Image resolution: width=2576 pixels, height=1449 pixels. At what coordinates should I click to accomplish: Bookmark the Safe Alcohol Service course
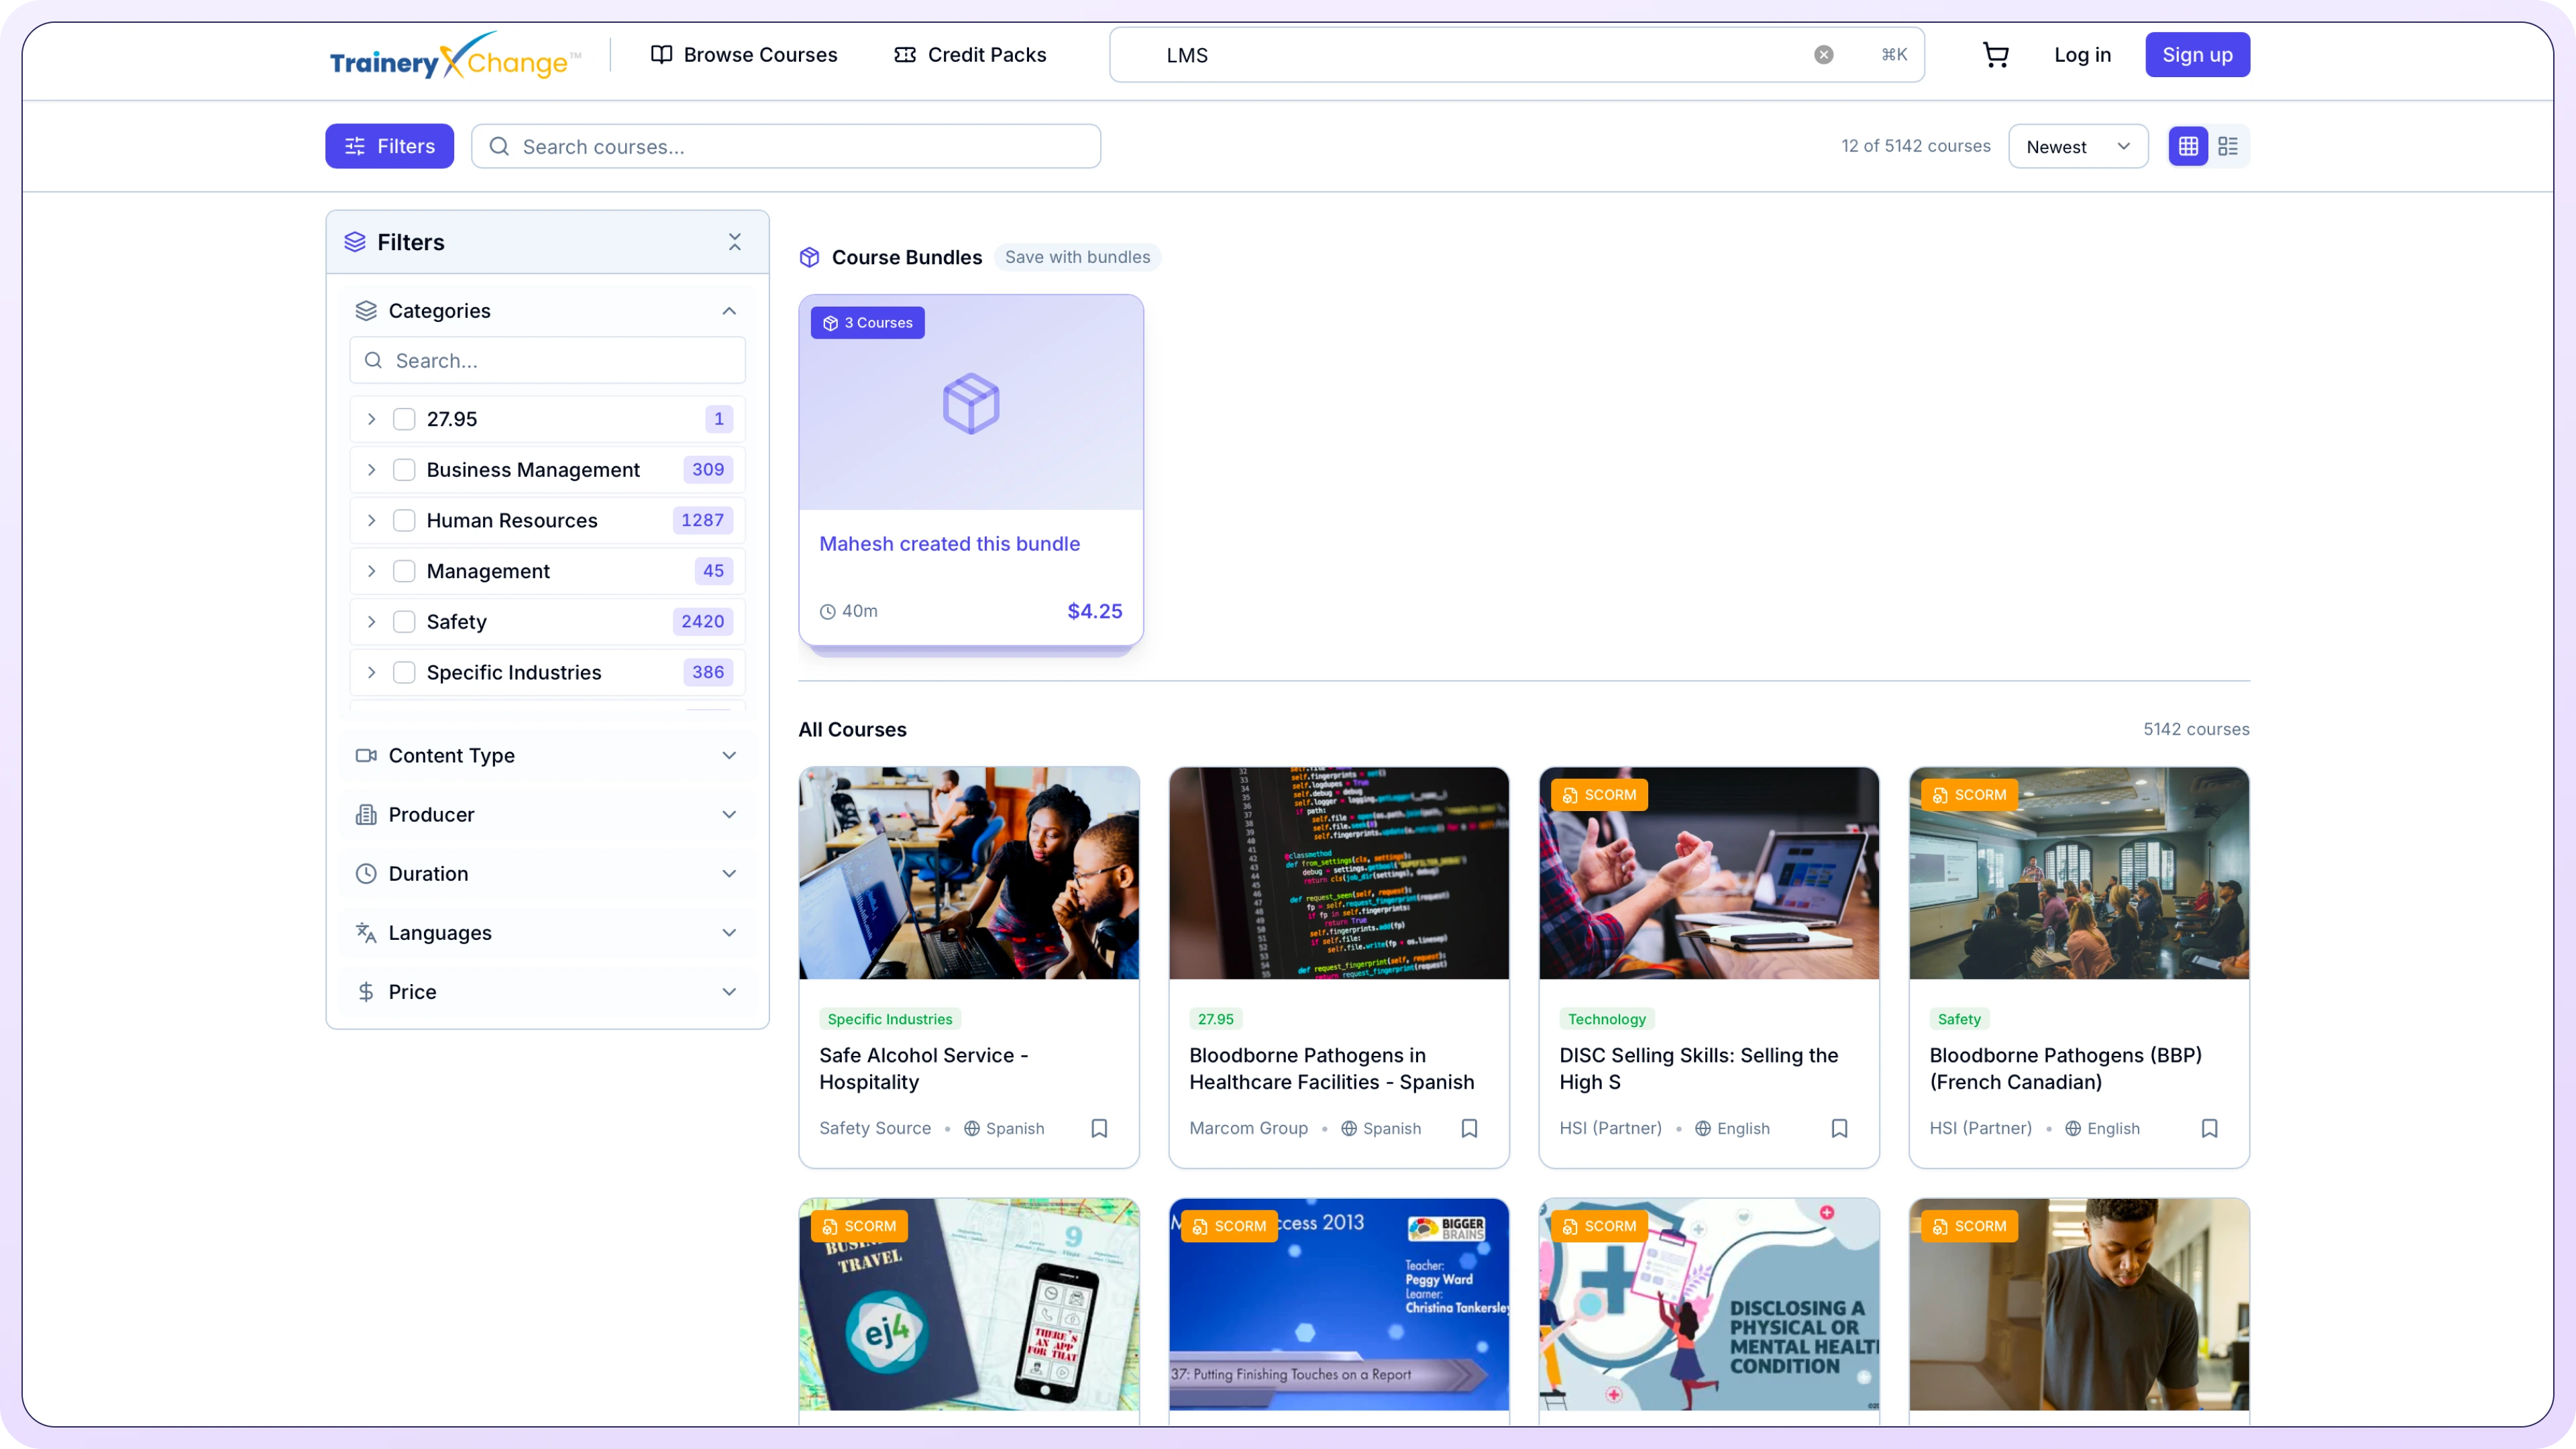pyautogui.click(x=1099, y=1128)
